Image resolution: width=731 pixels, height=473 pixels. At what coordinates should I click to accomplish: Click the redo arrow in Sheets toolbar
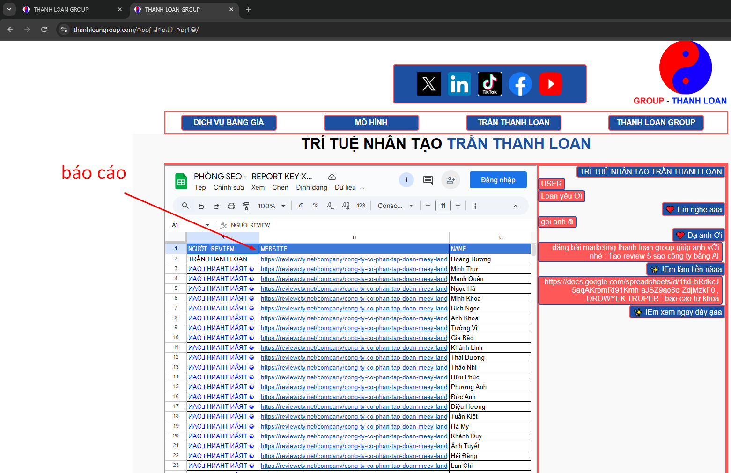pyautogui.click(x=216, y=206)
